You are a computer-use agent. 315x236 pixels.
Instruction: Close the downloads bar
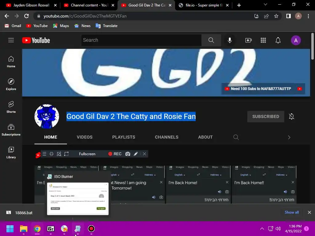point(309,212)
